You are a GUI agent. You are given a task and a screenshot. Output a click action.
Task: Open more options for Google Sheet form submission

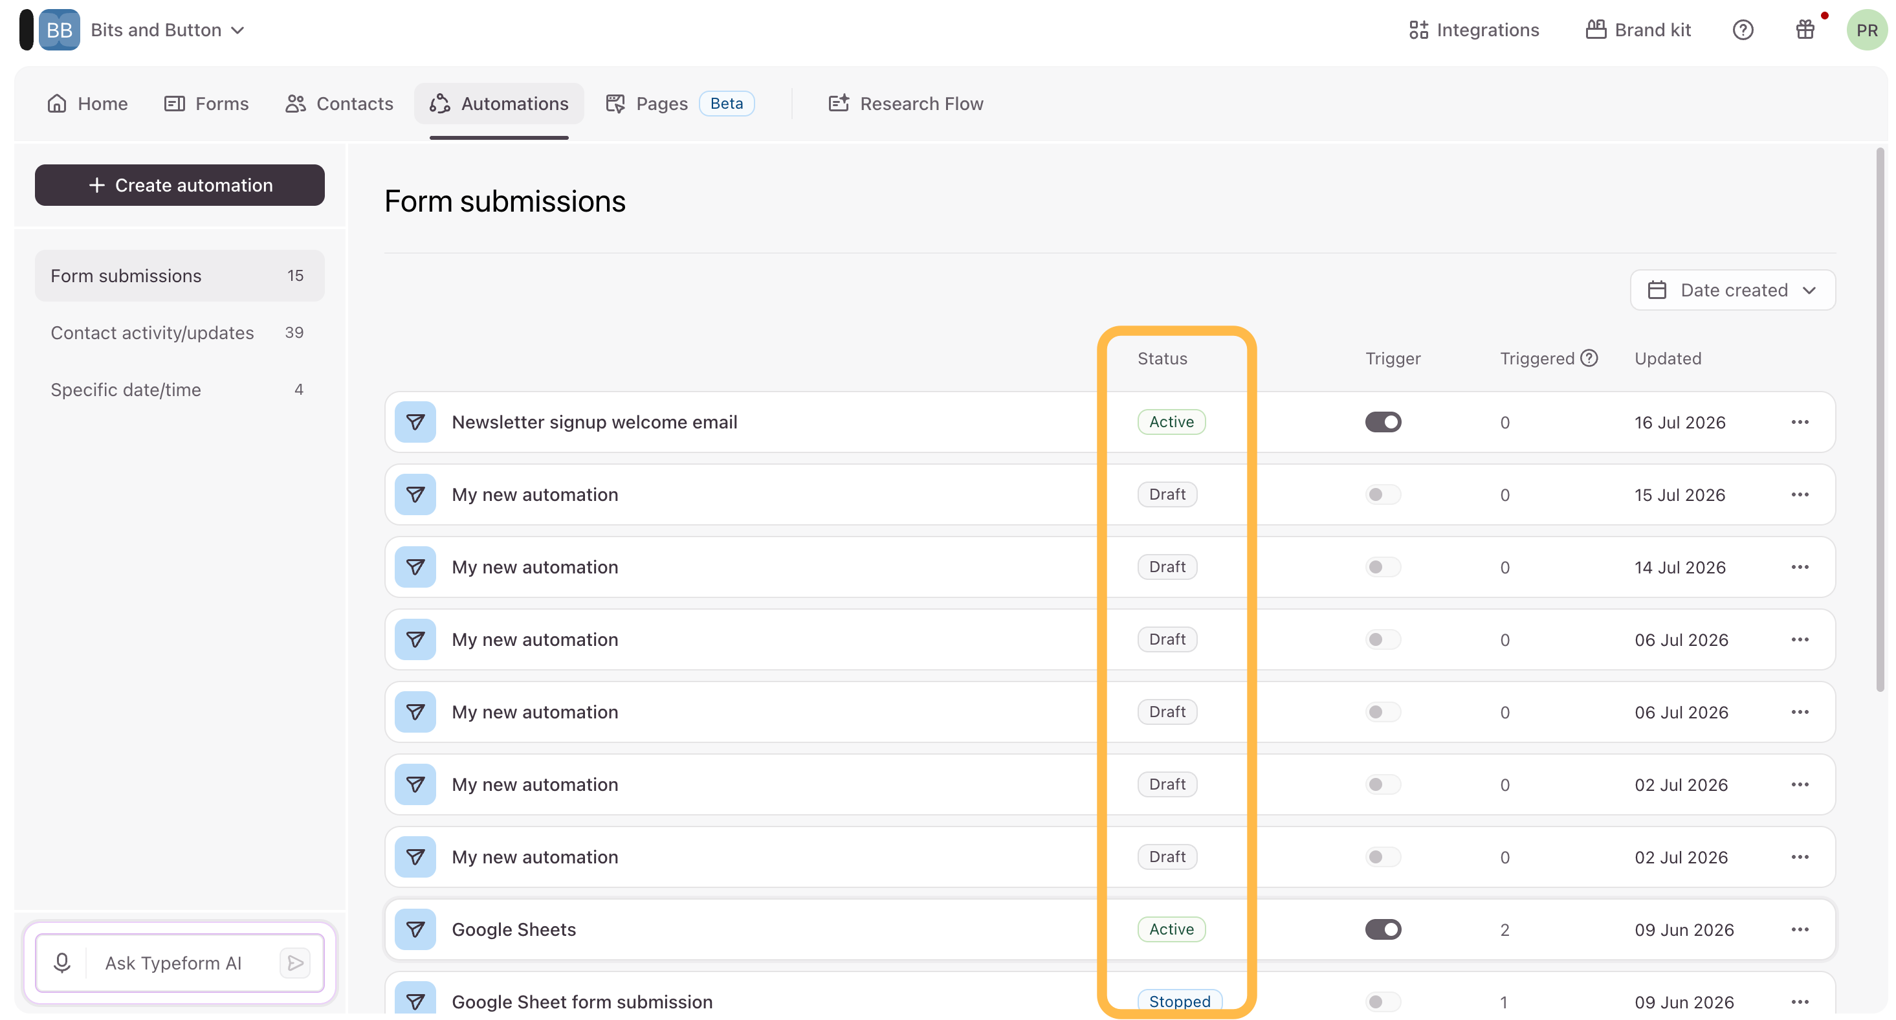(1800, 1002)
